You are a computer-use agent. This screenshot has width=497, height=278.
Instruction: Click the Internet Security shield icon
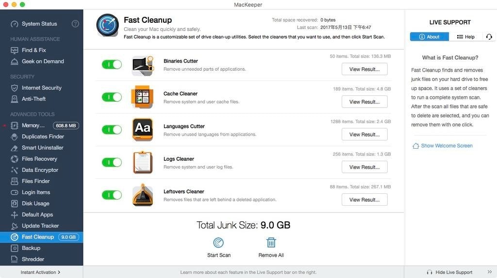pyautogui.click(x=14, y=88)
